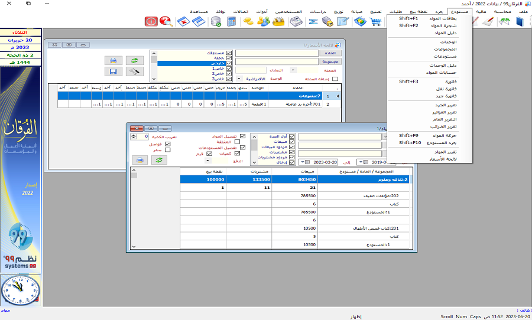Click the print icon in materials report window
This screenshot has width=532, height=320.
140,159
